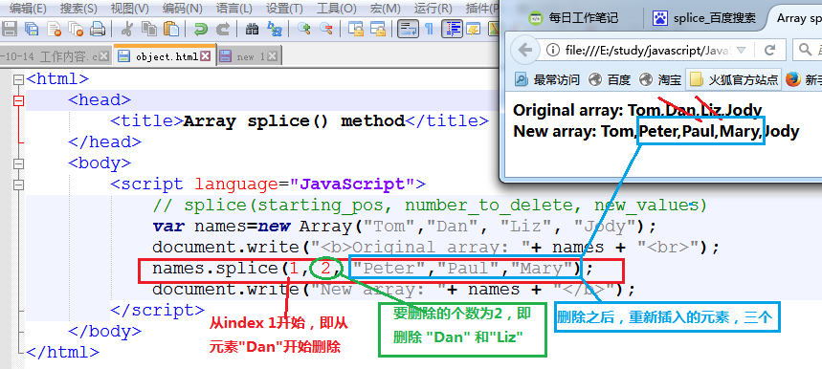Click the Close All documents toolbar icon
This screenshot has height=369, width=822.
click(76, 29)
